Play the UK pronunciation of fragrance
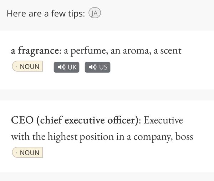The height and width of the screenshot is (181, 214). point(66,67)
